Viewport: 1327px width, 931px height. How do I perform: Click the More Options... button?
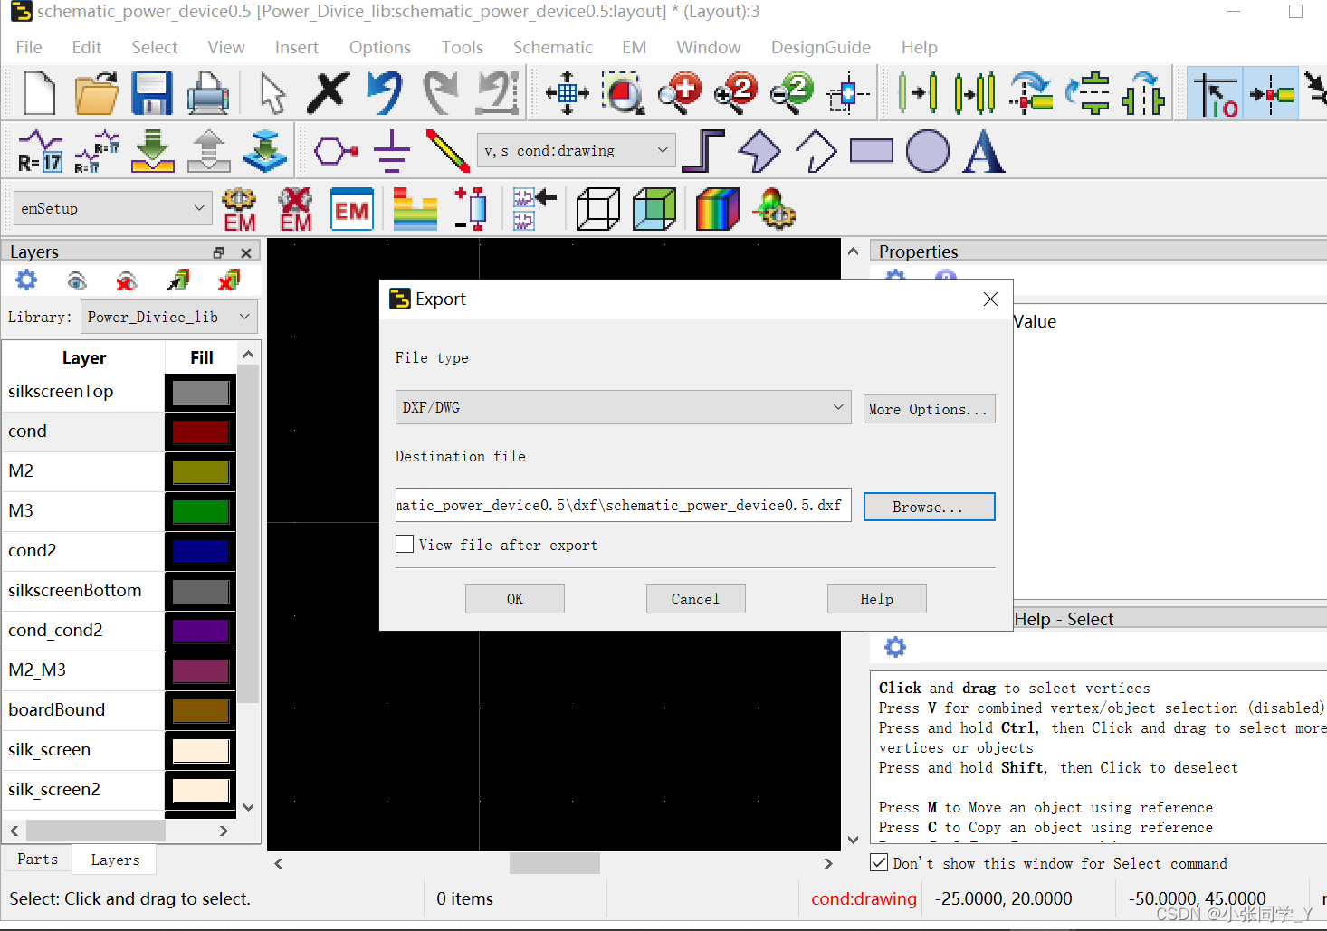(x=930, y=409)
